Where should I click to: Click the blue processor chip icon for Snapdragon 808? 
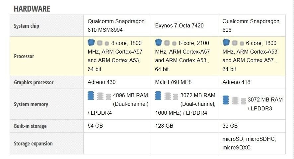[x=226, y=42]
